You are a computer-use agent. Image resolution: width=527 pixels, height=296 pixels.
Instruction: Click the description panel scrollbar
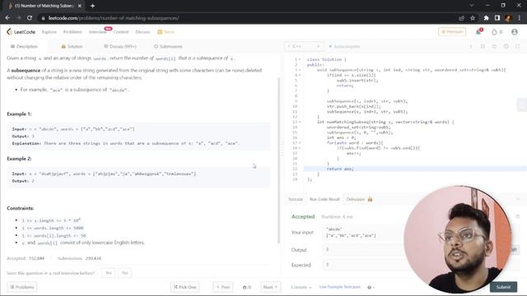tap(278, 160)
